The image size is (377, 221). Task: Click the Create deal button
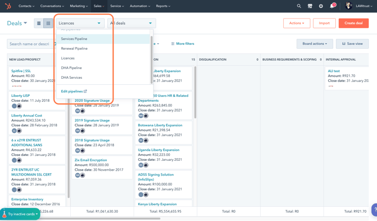coord(353,24)
